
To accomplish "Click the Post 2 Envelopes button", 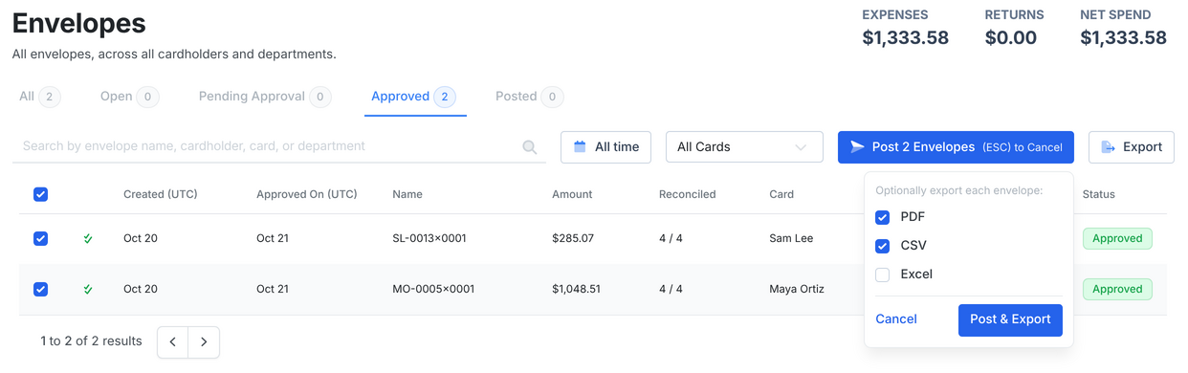I will (x=956, y=147).
